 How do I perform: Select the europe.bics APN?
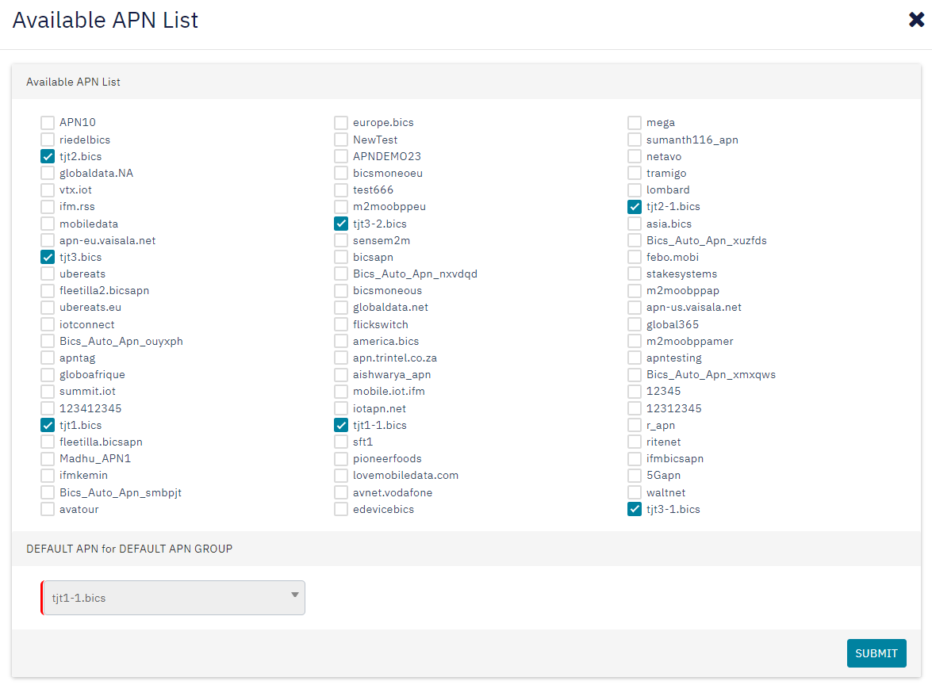point(340,122)
